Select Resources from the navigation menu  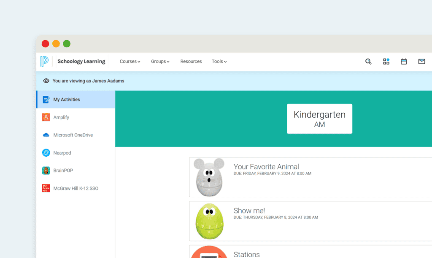pos(191,61)
